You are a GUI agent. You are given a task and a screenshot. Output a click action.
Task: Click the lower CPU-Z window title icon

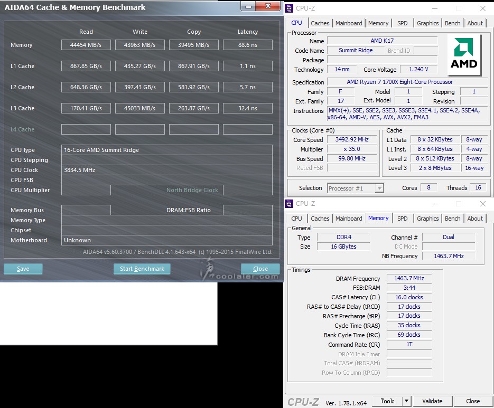coord(289,204)
